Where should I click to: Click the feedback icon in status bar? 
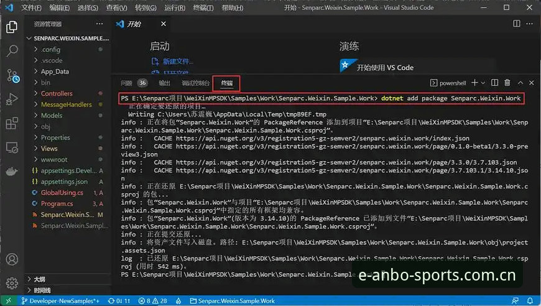[x=515, y=301]
